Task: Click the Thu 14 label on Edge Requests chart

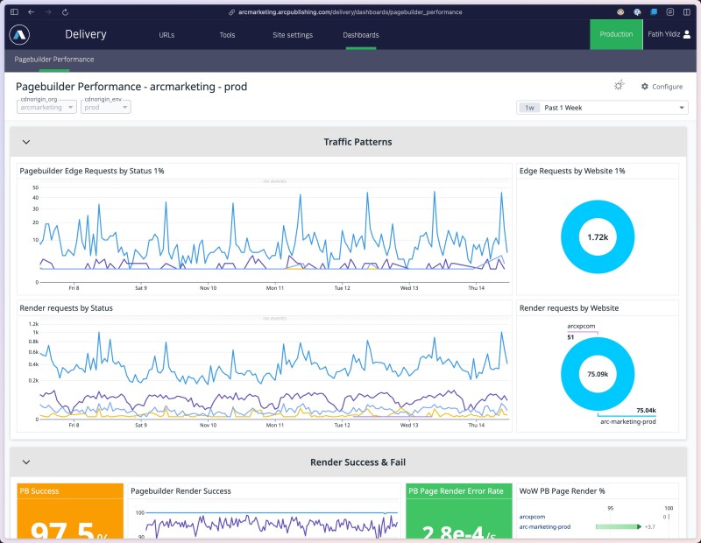Action: (x=476, y=288)
